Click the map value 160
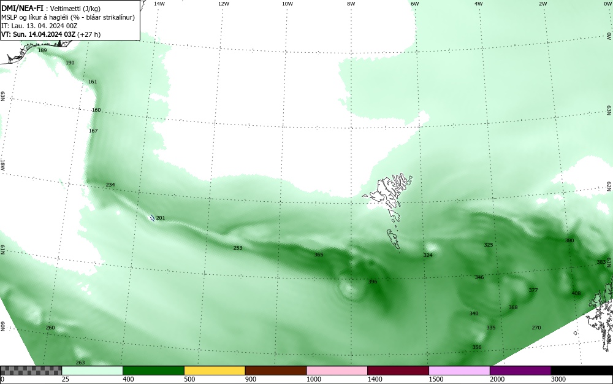613x384 pixels. coord(96,110)
